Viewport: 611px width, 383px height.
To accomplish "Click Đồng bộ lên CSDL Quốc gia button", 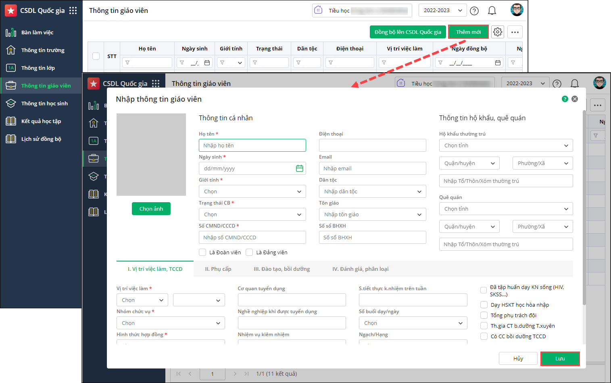I will (408, 32).
